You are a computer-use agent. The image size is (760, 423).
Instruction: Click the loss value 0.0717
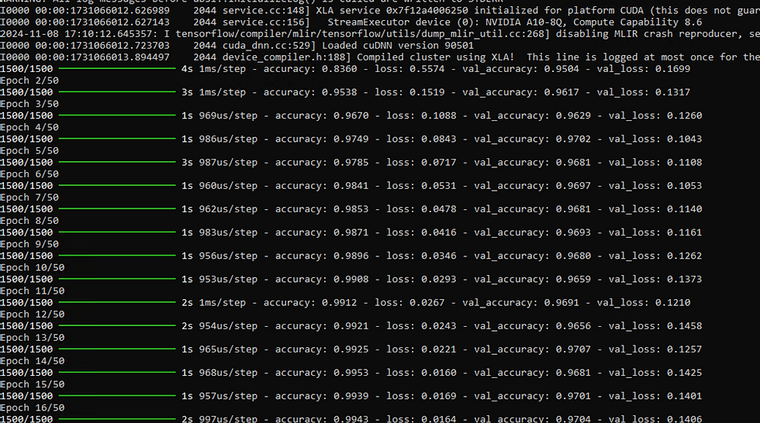439,162
